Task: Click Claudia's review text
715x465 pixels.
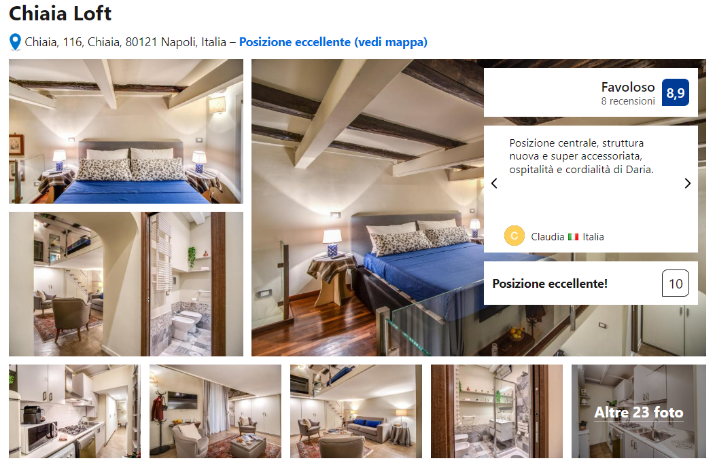Action: [x=581, y=156]
